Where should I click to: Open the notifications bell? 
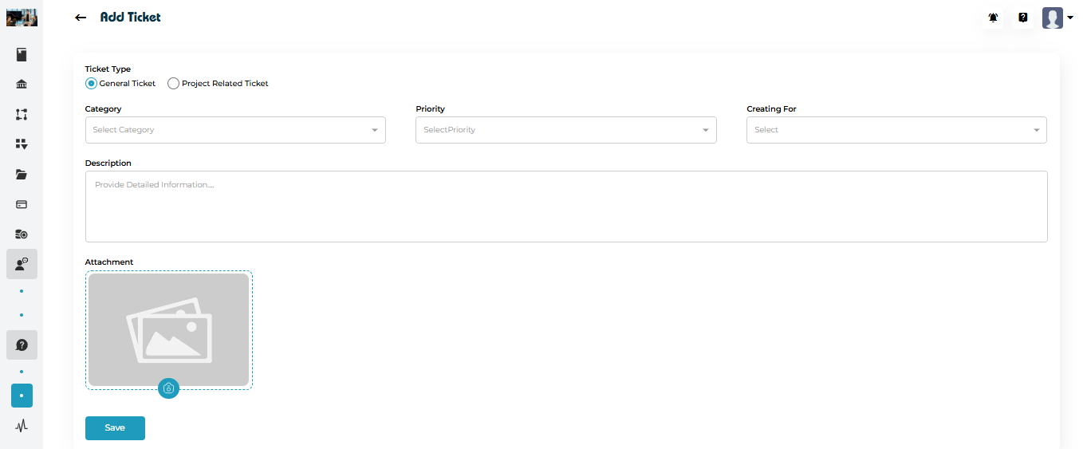993,18
